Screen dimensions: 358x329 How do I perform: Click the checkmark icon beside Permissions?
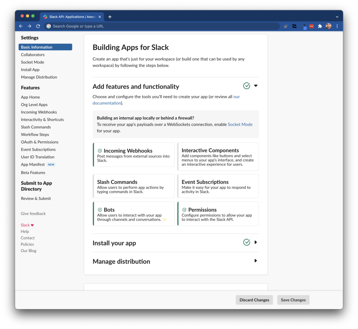184,210
